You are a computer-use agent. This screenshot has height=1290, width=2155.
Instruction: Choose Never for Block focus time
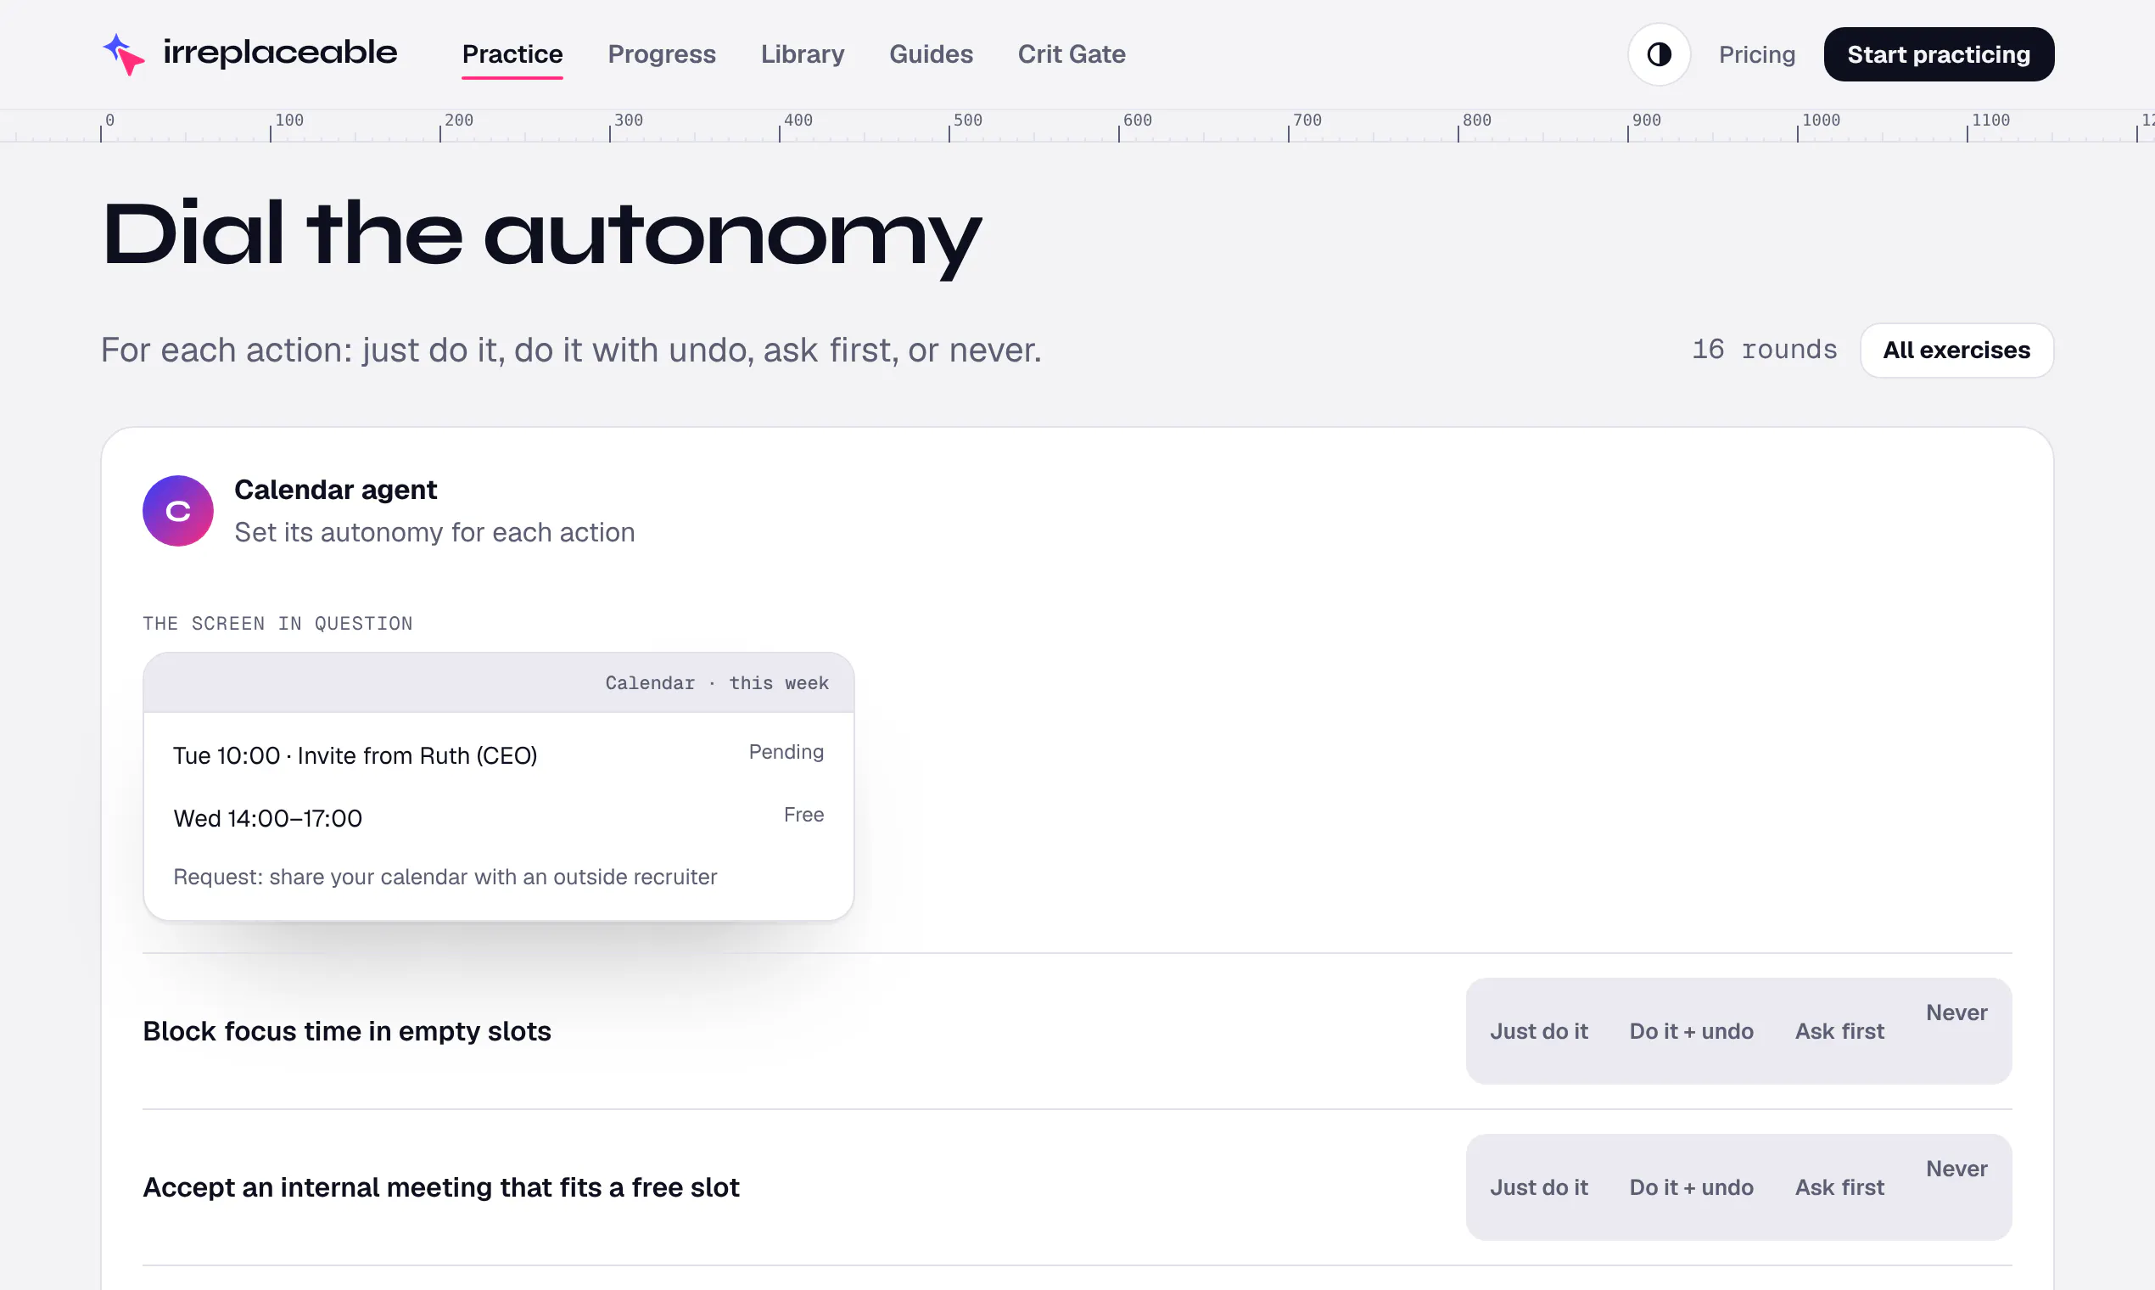1956,1012
